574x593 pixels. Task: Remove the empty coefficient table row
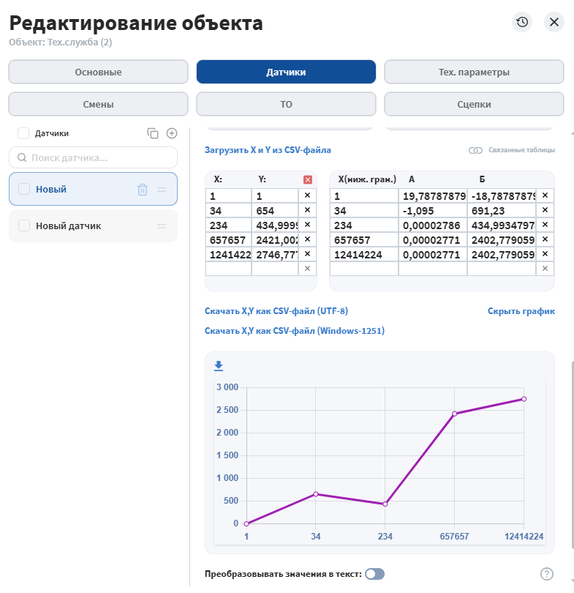coord(545,269)
